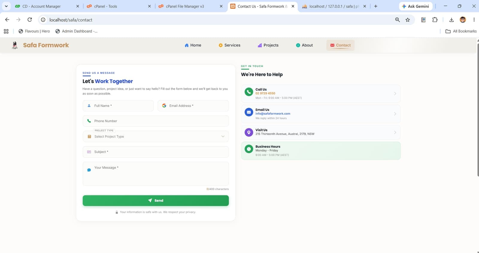Open All Bookmarks folder
Image resolution: width=479 pixels, height=253 pixels.
point(461,31)
